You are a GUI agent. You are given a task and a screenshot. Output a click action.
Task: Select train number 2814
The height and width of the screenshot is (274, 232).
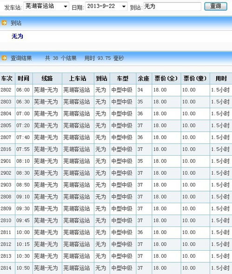click(x=6, y=268)
